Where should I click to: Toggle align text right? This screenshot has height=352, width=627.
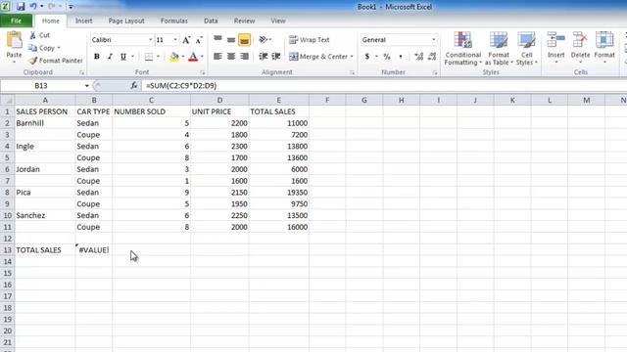click(x=244, y=57)
